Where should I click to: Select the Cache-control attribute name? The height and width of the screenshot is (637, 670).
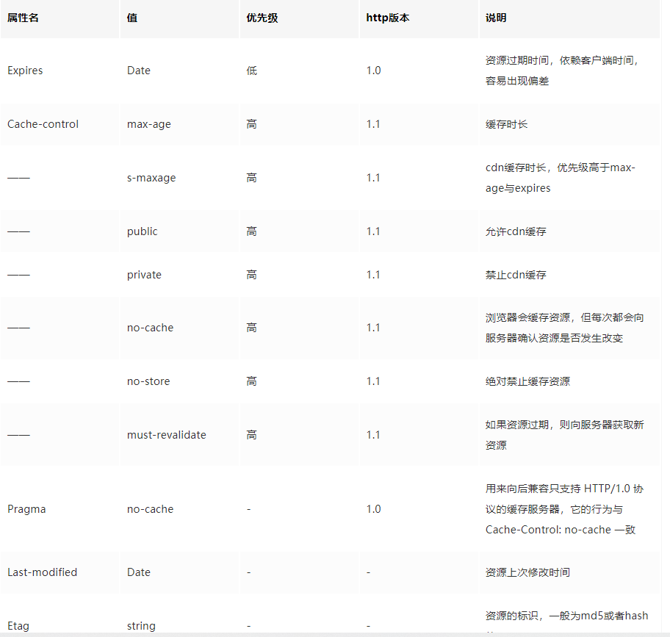(43, 124)
